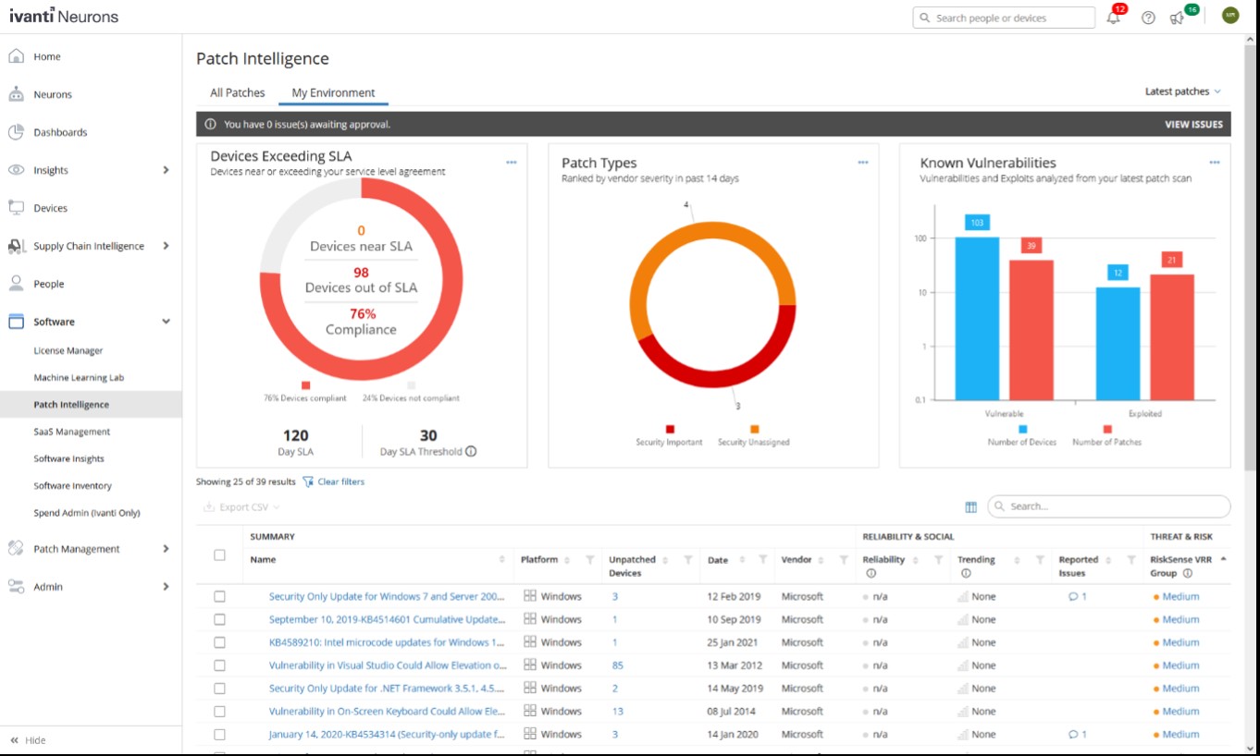
Task: Click the filter icon on Platform column
Action: pos(589,560)
